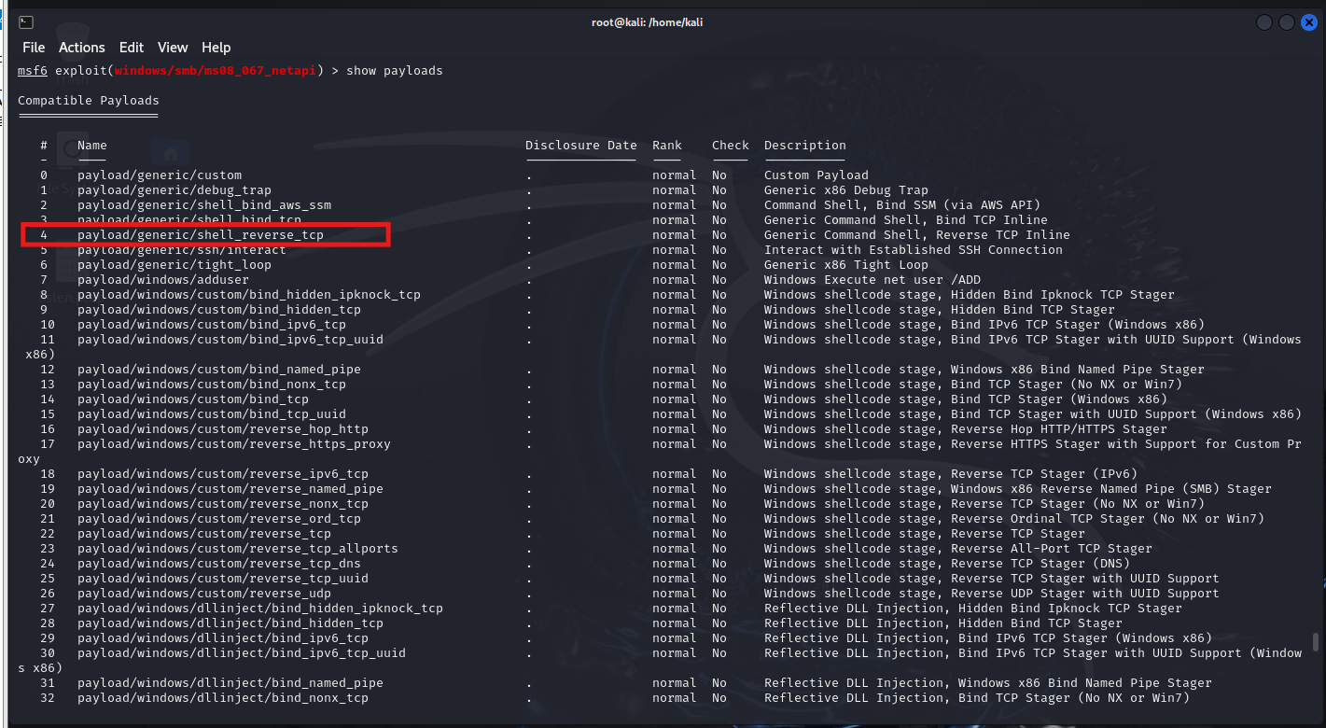The width and height of the screenshot is (1326, 728).
Task: Open the Edit menu
Action: tap(132, 48)
